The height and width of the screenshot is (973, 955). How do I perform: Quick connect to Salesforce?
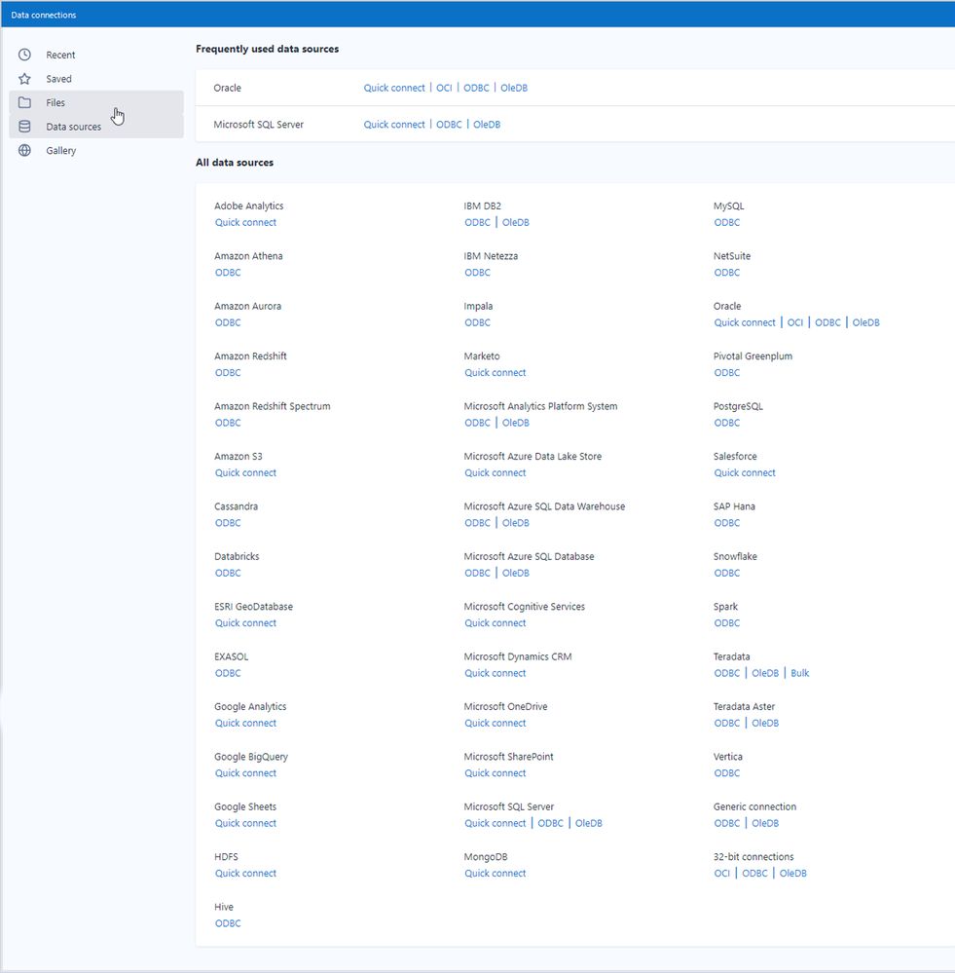coord(744,472)
